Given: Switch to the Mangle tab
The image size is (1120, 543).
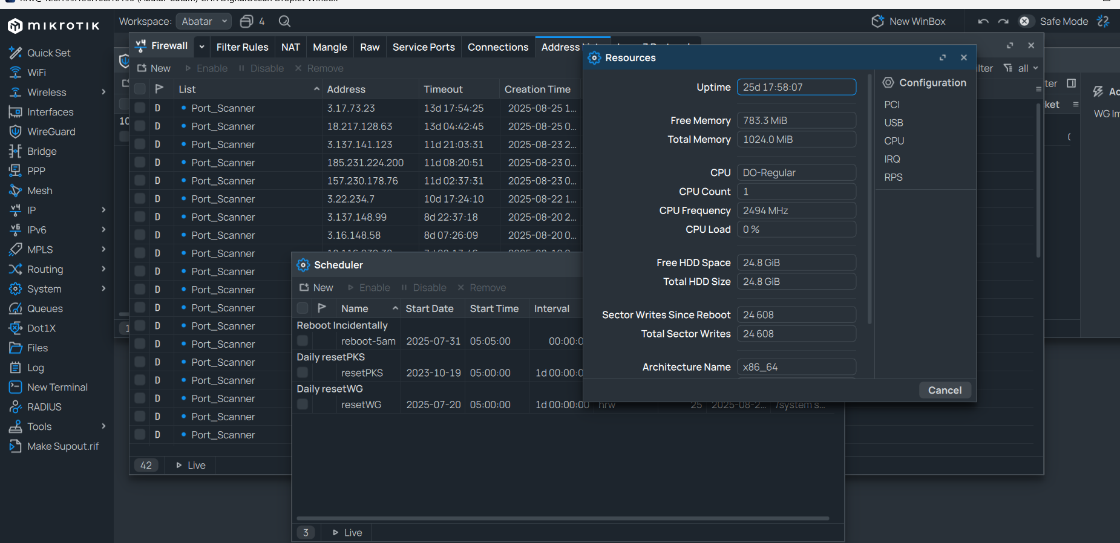Looking at the screenshot, I should coord(330,47).
